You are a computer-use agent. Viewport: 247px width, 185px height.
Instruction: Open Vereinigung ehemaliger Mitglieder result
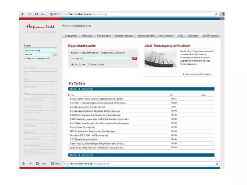(97, 144)
